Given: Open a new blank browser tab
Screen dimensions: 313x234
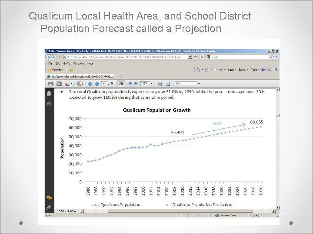Looking at the screenshot, I should tap(118, 76).
